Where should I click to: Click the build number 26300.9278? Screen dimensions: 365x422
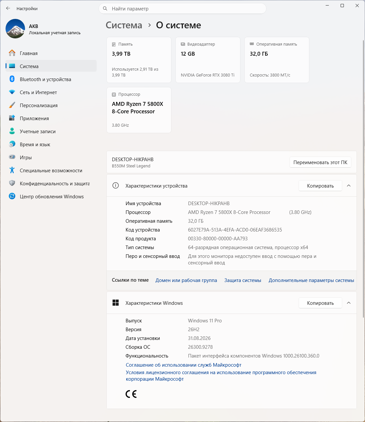[200, 347]
